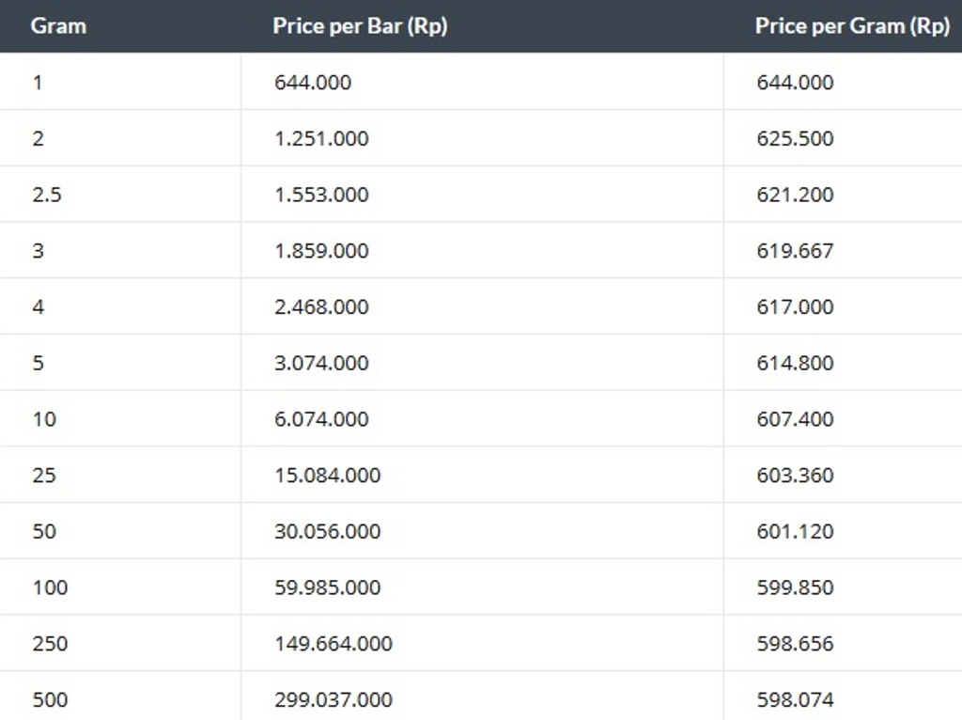Click per-gram price 617.000
Viewport: 962px width, 720px height.
pyautogui.click(x=795, y=307)
